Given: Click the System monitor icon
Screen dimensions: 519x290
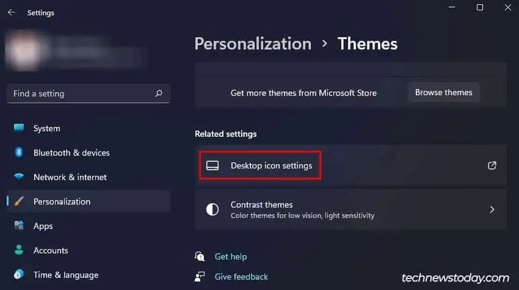Looking at the screenshot, I should pos(19,128).
